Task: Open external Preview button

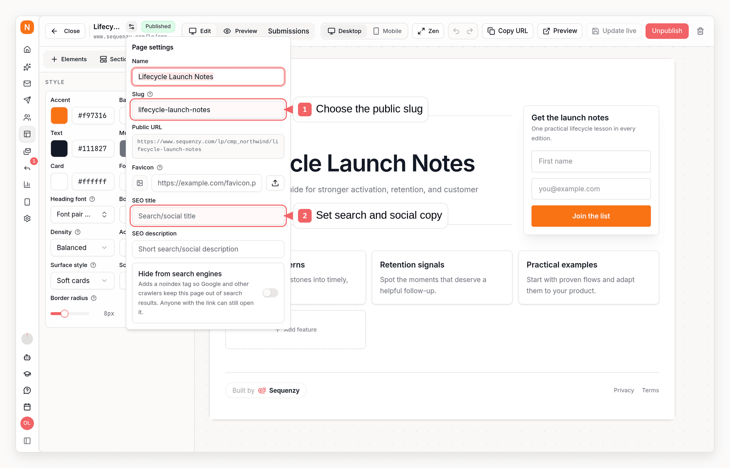Action: (560, 31)
